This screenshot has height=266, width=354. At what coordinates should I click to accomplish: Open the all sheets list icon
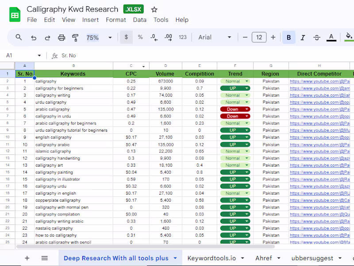(45, 258)
